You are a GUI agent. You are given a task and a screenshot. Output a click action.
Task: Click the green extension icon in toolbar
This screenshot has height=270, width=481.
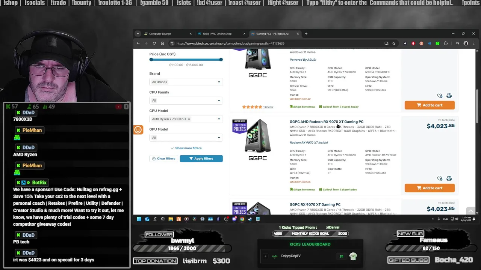[x=437, y=43]
